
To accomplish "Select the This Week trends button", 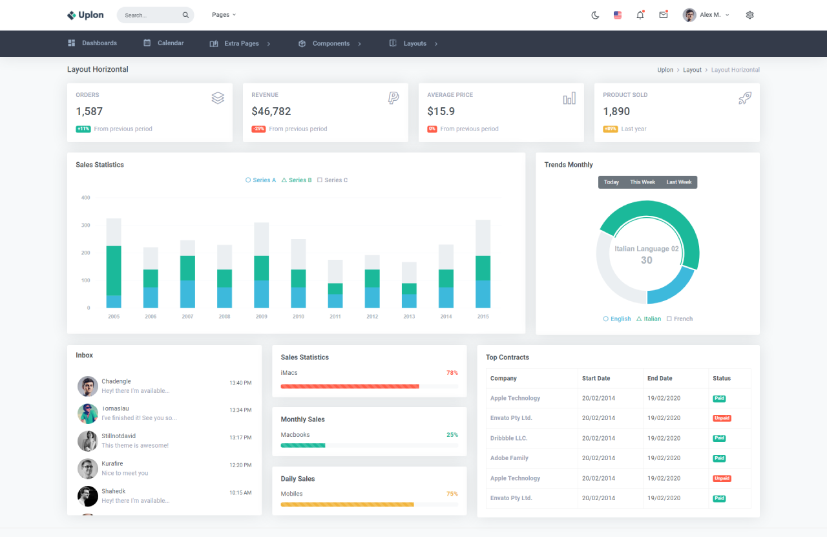I will (x=643, y=182).
